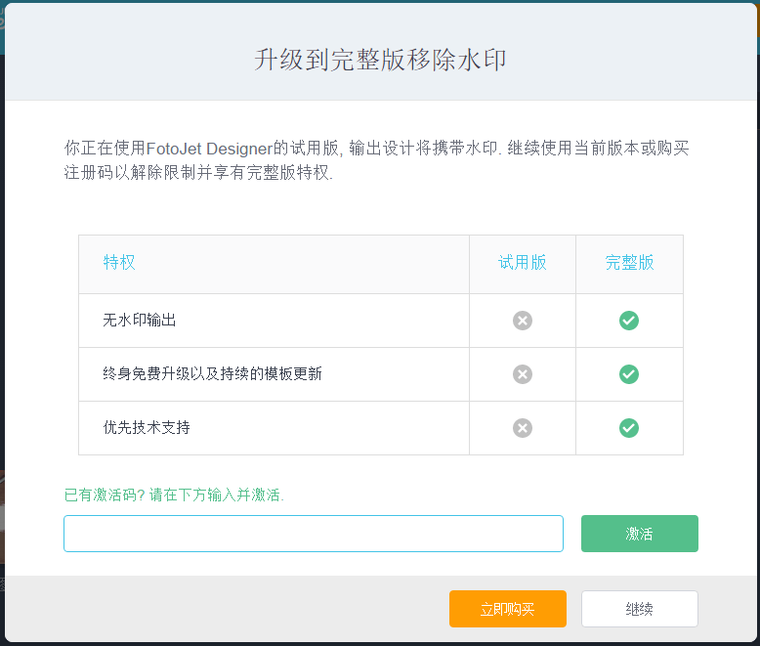Click green check icon in 优先技术支持 row
This screenshot has width=760, height=646.
[x=629, y=428]
